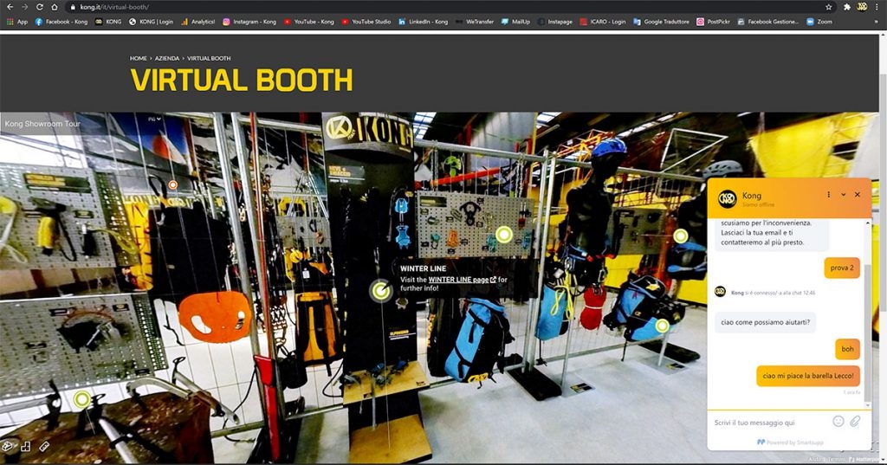Image resolution: width=887 pixels, height=465 pixels.
Task: Attach a file with the paperclip icon
Action: [855, 421]
